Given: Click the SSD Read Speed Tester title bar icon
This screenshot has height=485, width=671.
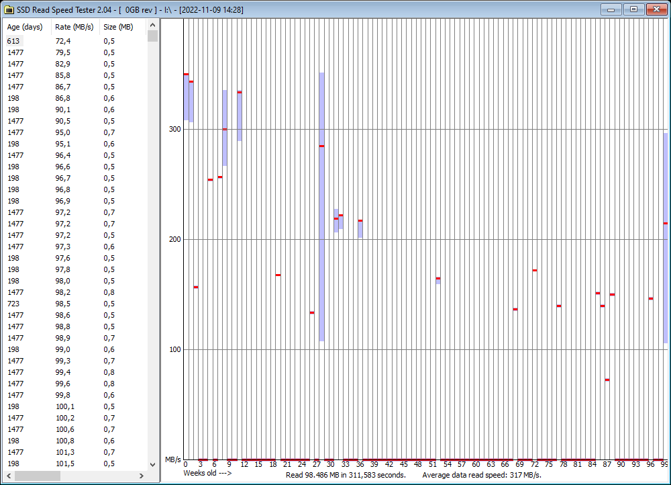Looking at the screenshot, I should tap(9, 9).
